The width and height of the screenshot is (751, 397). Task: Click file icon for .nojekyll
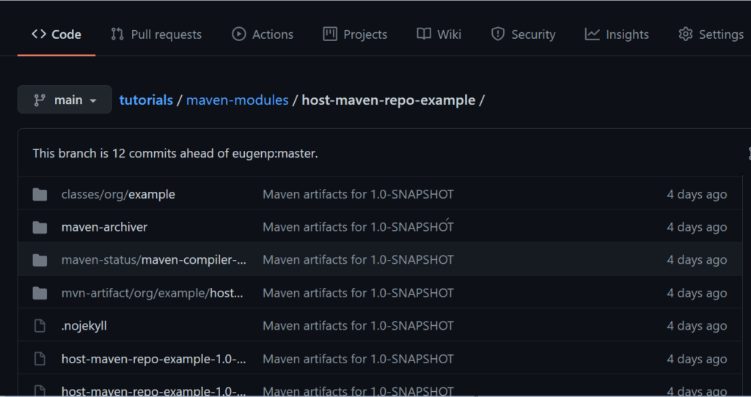[40, 326]
